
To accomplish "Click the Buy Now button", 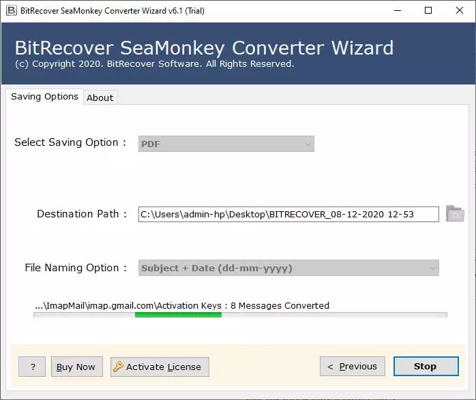I will point(77,367).
